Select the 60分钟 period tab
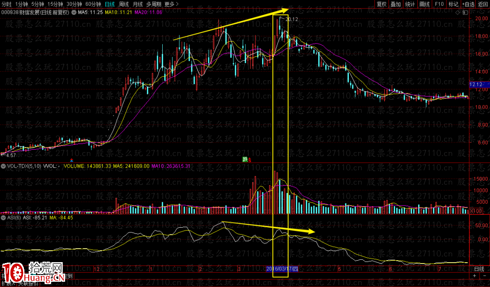 click(x=93, y=4)
